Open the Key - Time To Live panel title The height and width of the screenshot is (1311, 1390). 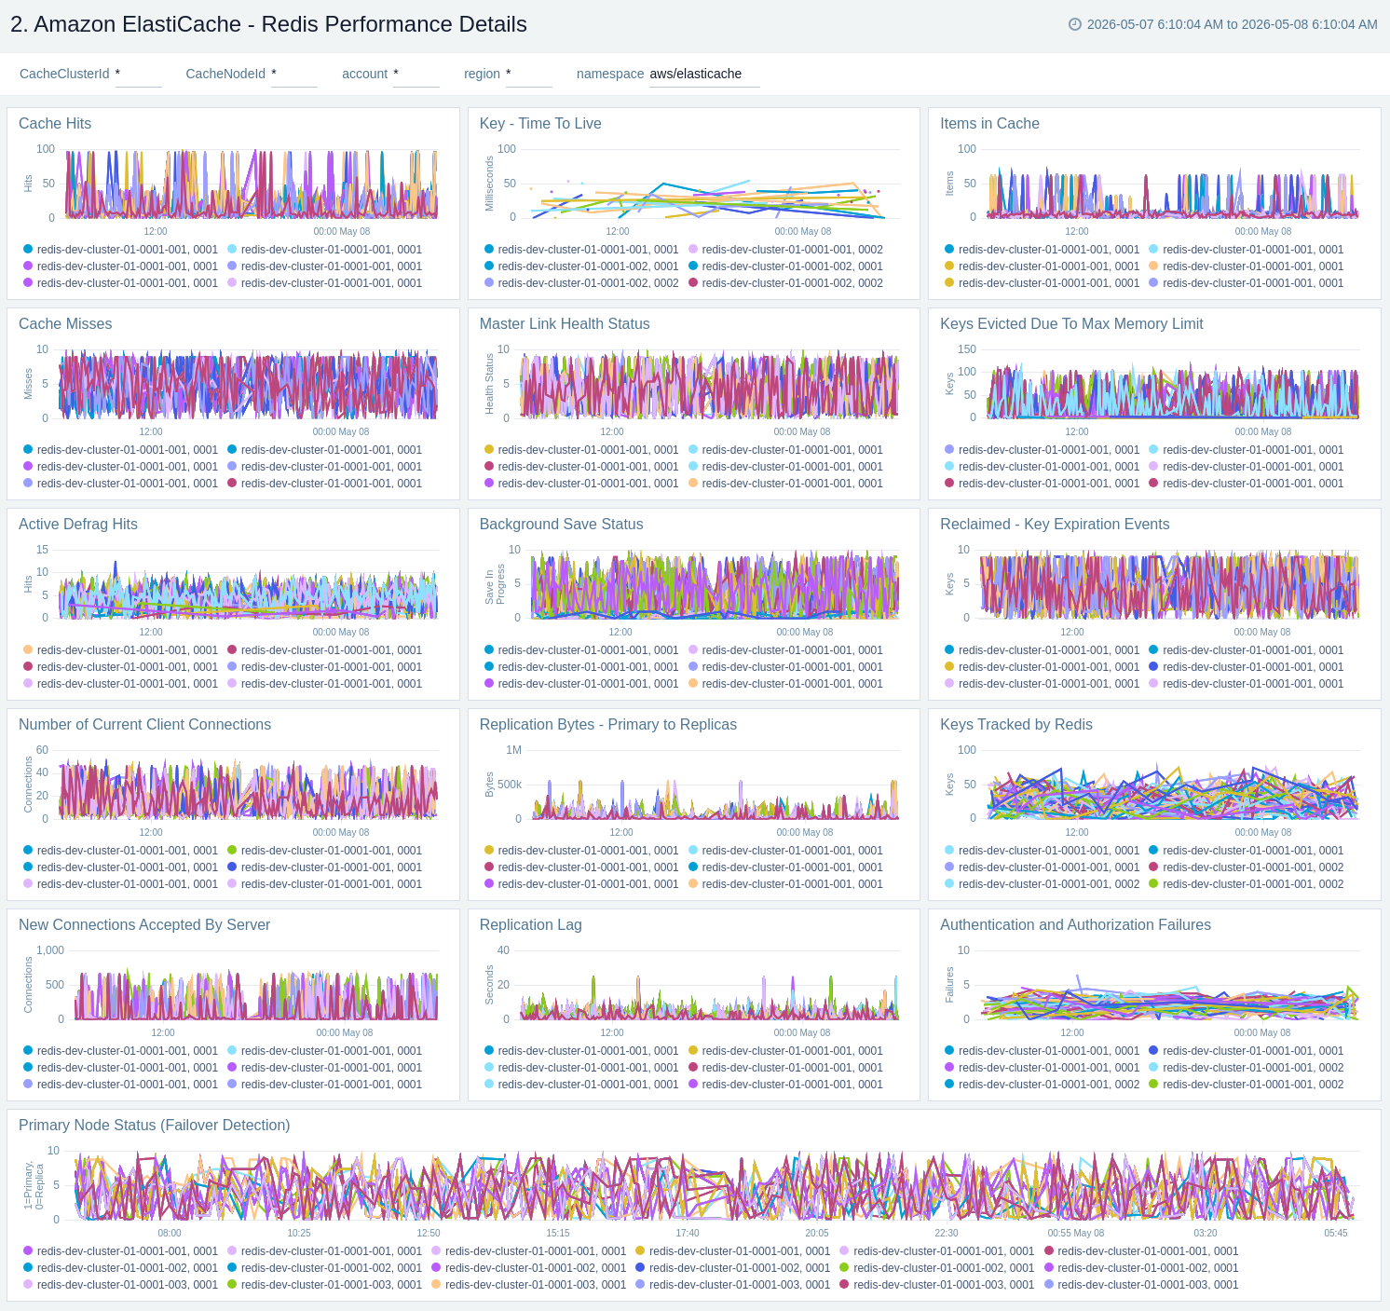tap(540, 123)
